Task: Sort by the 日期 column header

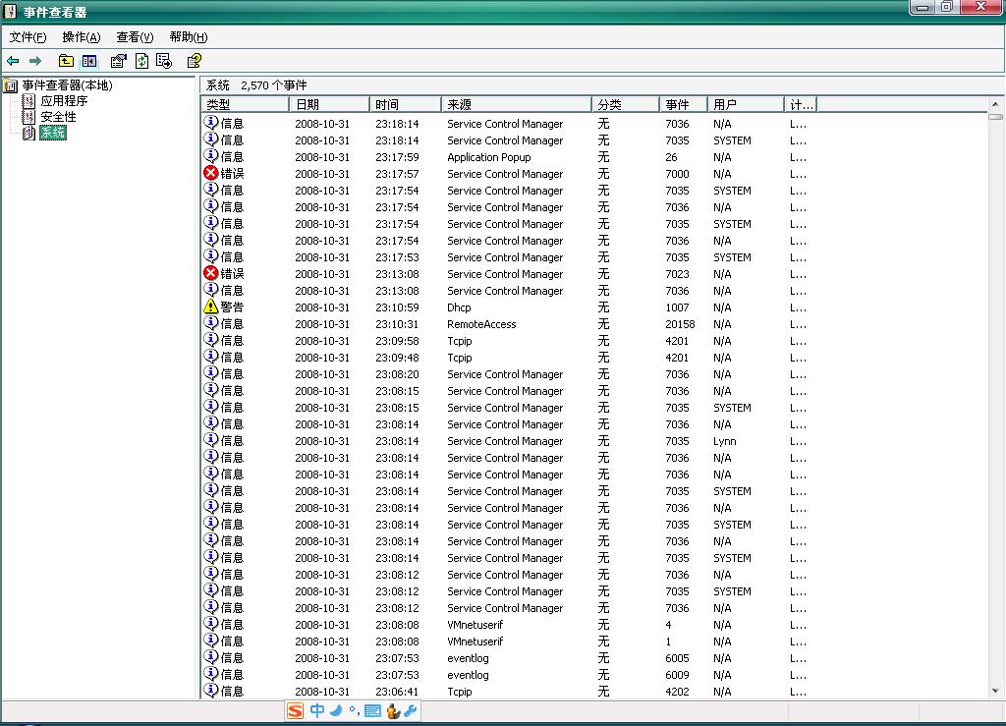Action: (x=328, y=104)
